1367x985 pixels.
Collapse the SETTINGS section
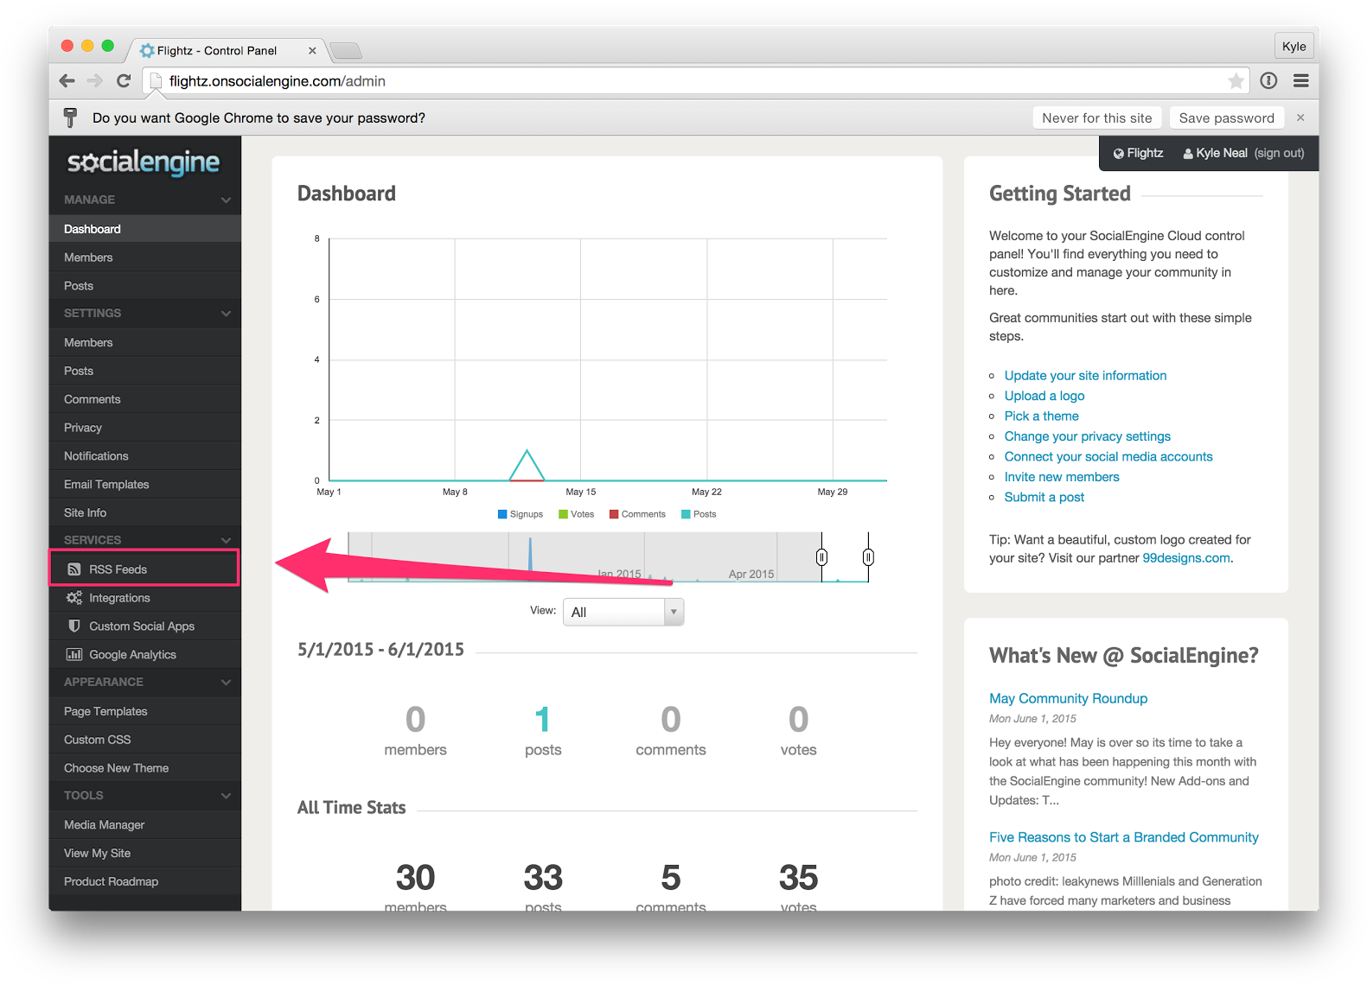[x=226, y=313]
